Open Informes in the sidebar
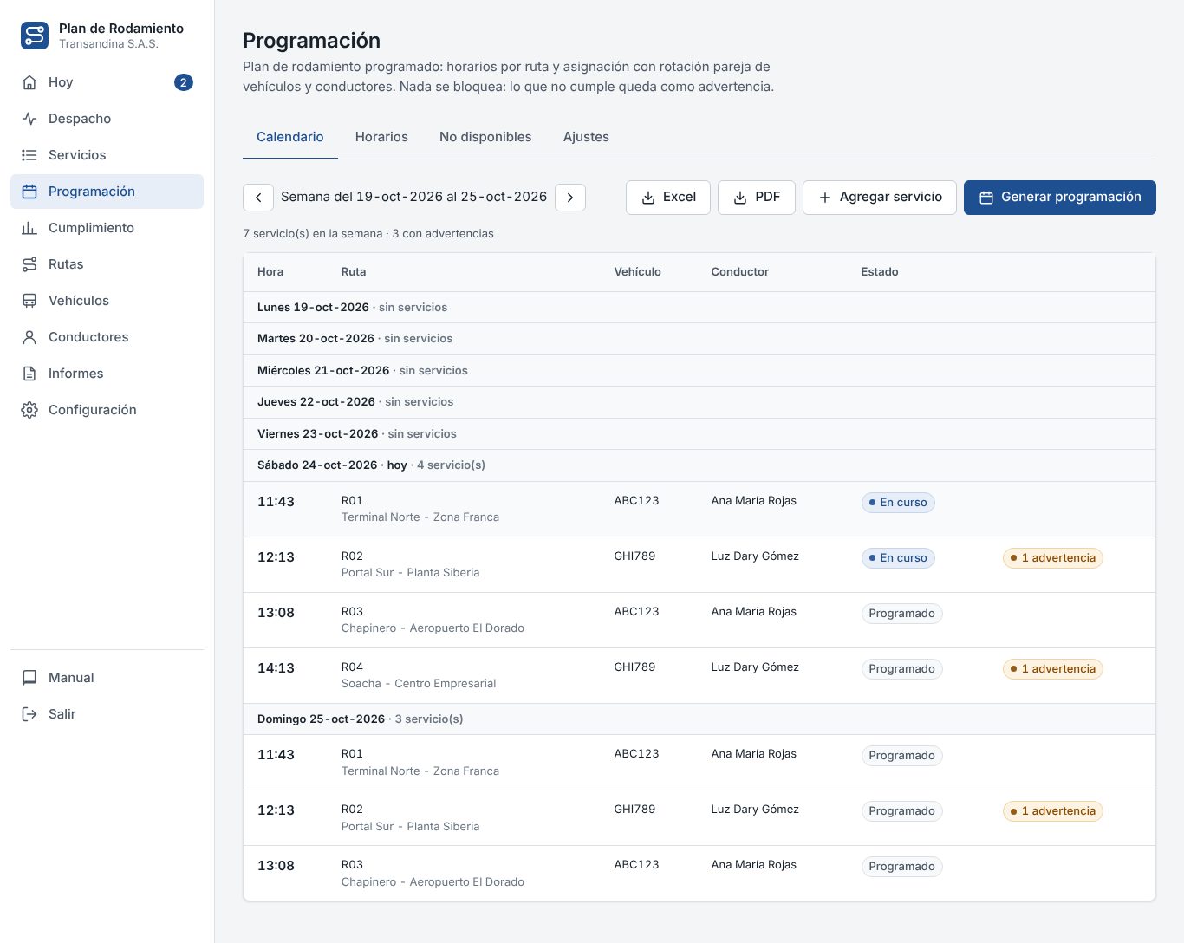1184x943 pixels. (107, 374)
